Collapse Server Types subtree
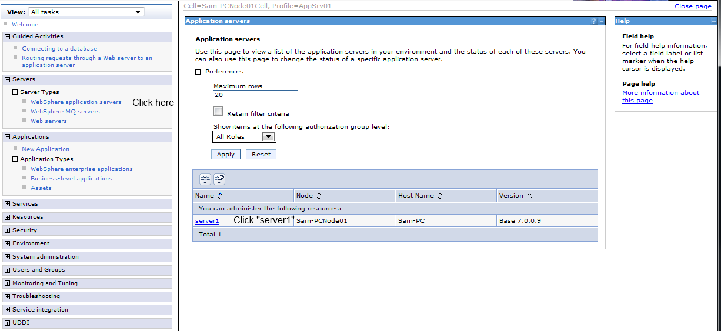Screen dimensions: 721x331 point(15,92)
